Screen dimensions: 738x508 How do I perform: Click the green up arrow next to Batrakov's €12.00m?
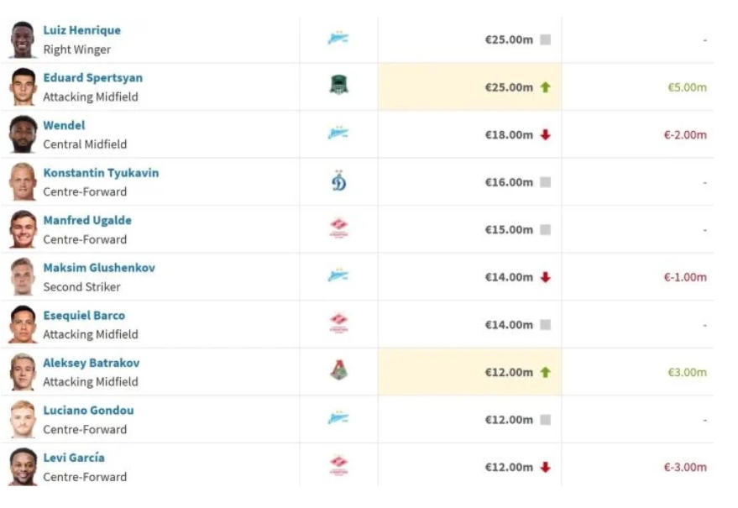(x=545, y=373)
